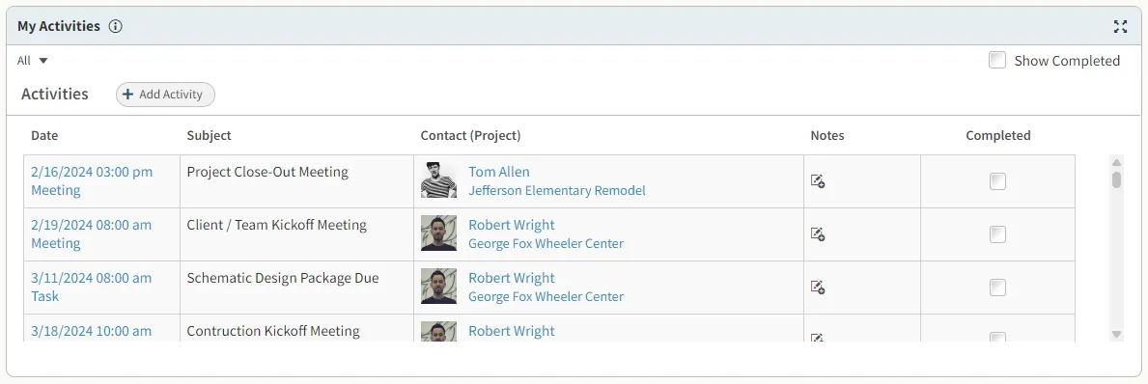Click the plus icon on Add Activity
The width and height of the screenshot is (1148, 384).
(128, 95)
